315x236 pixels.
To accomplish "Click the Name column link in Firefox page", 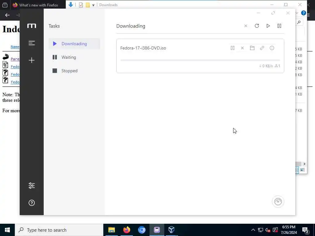I will coord(15,47).
